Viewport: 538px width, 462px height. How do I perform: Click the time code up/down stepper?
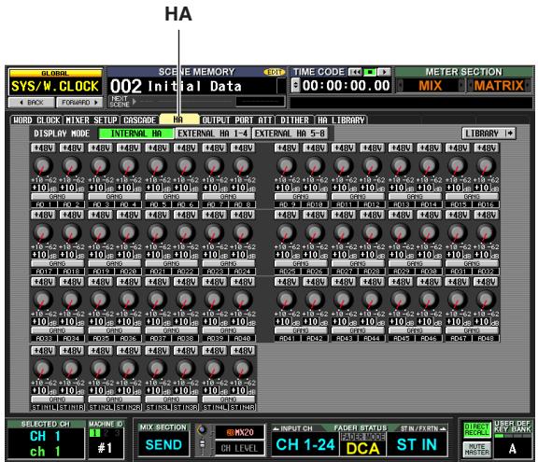point(295,85)
